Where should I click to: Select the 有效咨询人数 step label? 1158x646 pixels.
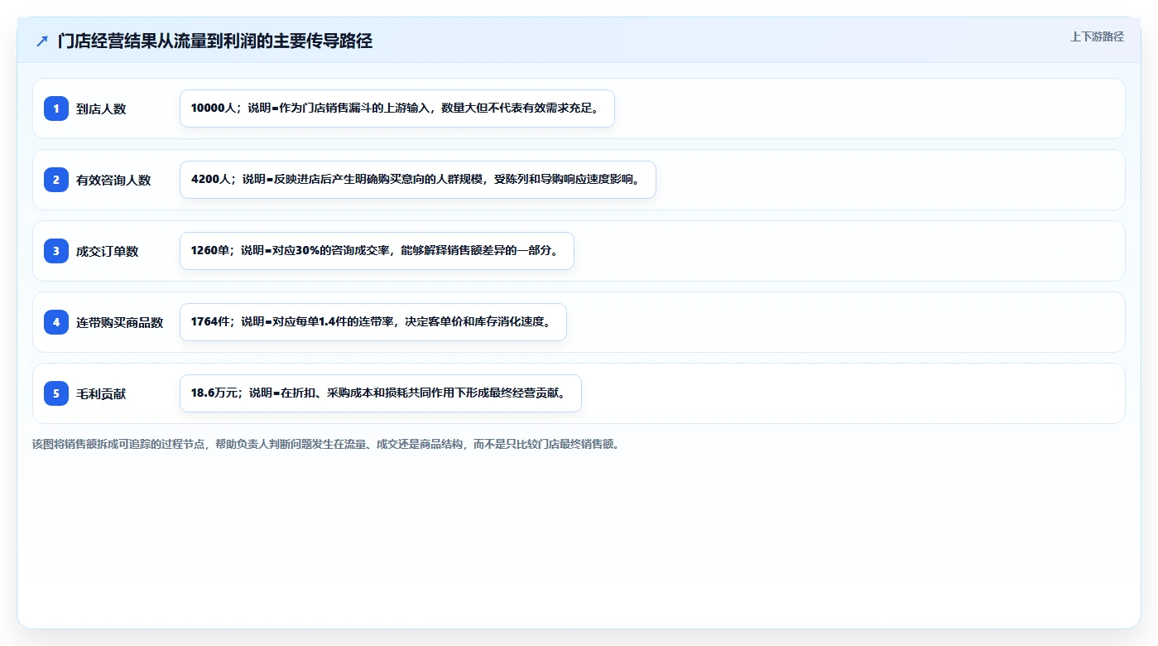[113, 180]
